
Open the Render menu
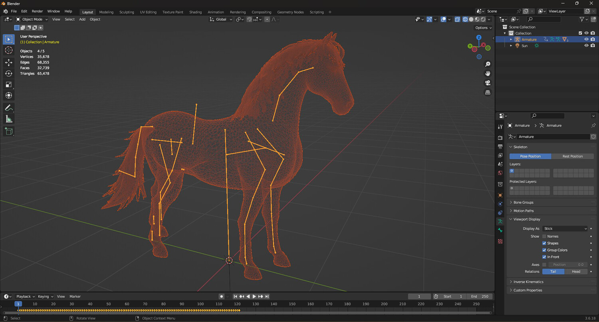tap(37, 11)
